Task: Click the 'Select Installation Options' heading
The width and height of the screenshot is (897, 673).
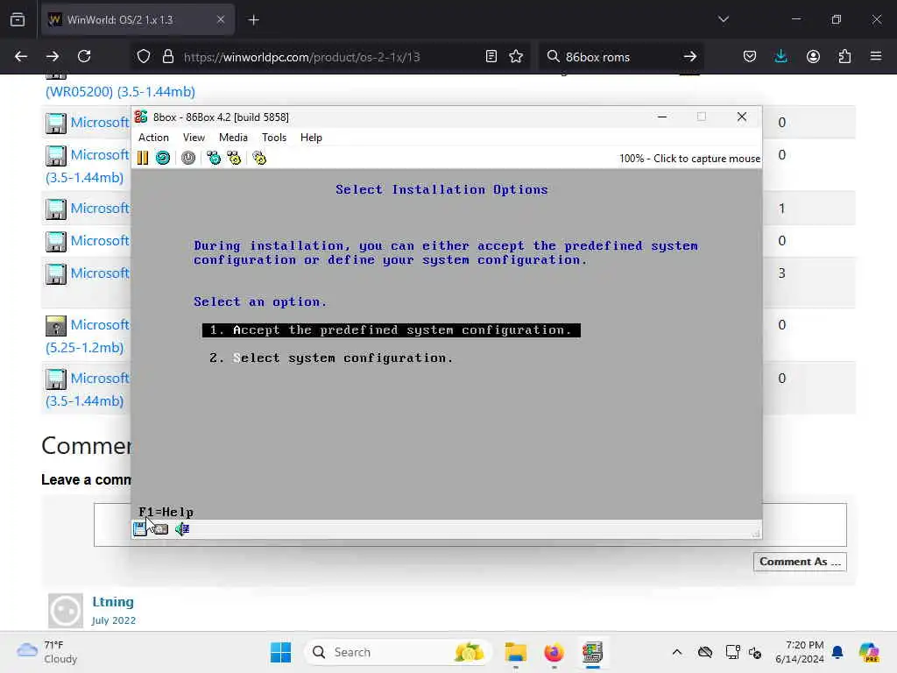Action: pyautogui.click(x=441, y=189)
